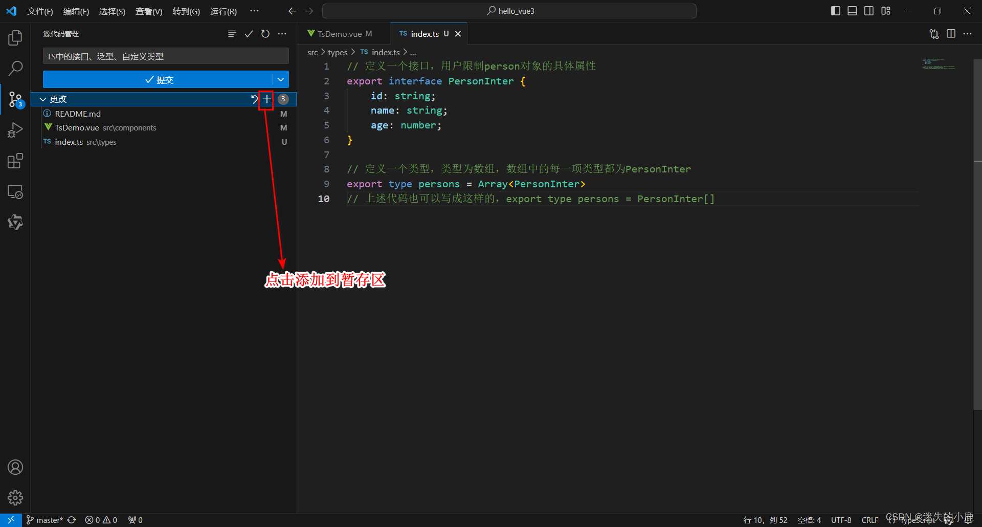Open the 编辑(E) menu
Image resolution: width=982 pixels, height=527 pixels.
pos(76,11)
